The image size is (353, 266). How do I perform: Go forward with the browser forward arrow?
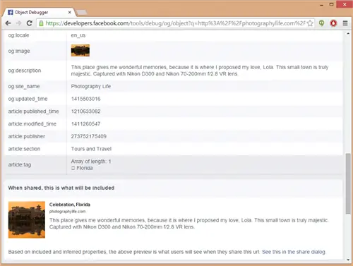tap(18, 23)
